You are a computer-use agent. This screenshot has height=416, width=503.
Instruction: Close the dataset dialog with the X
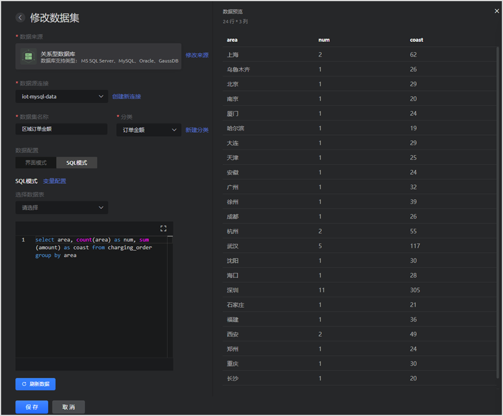(x=497, y=11)
